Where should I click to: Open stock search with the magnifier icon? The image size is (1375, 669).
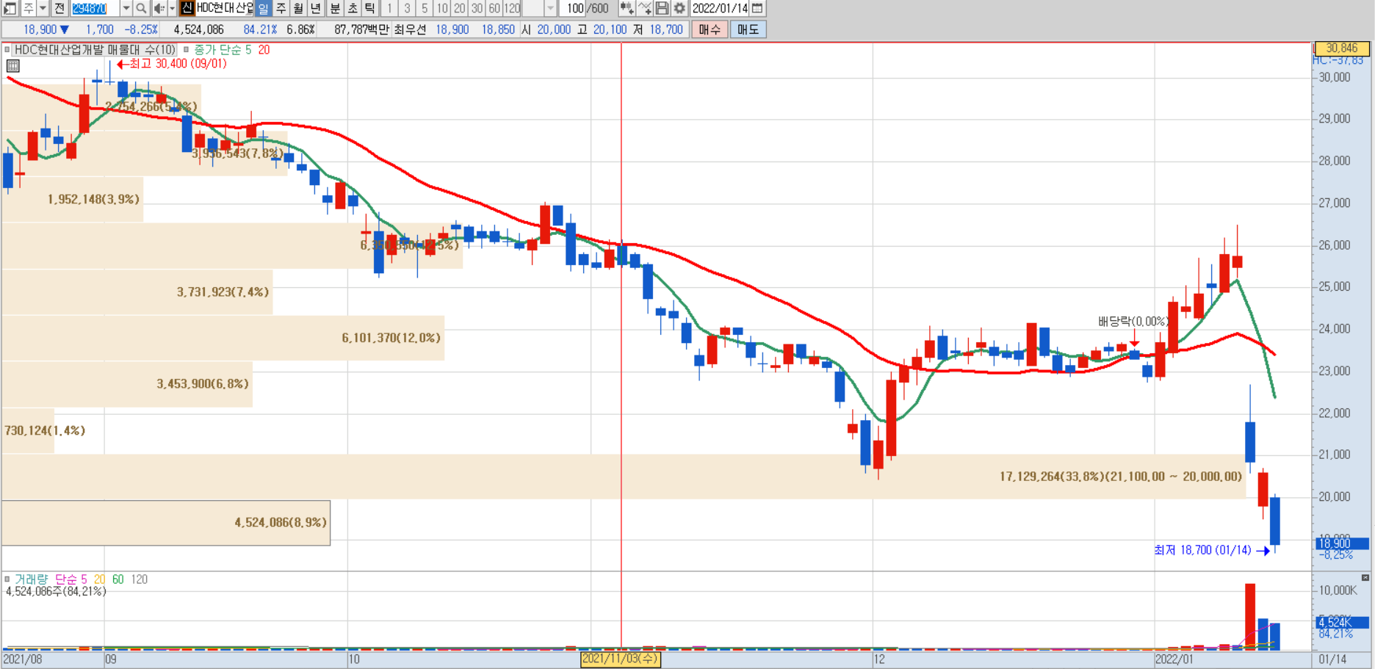[x=141, y=8]
